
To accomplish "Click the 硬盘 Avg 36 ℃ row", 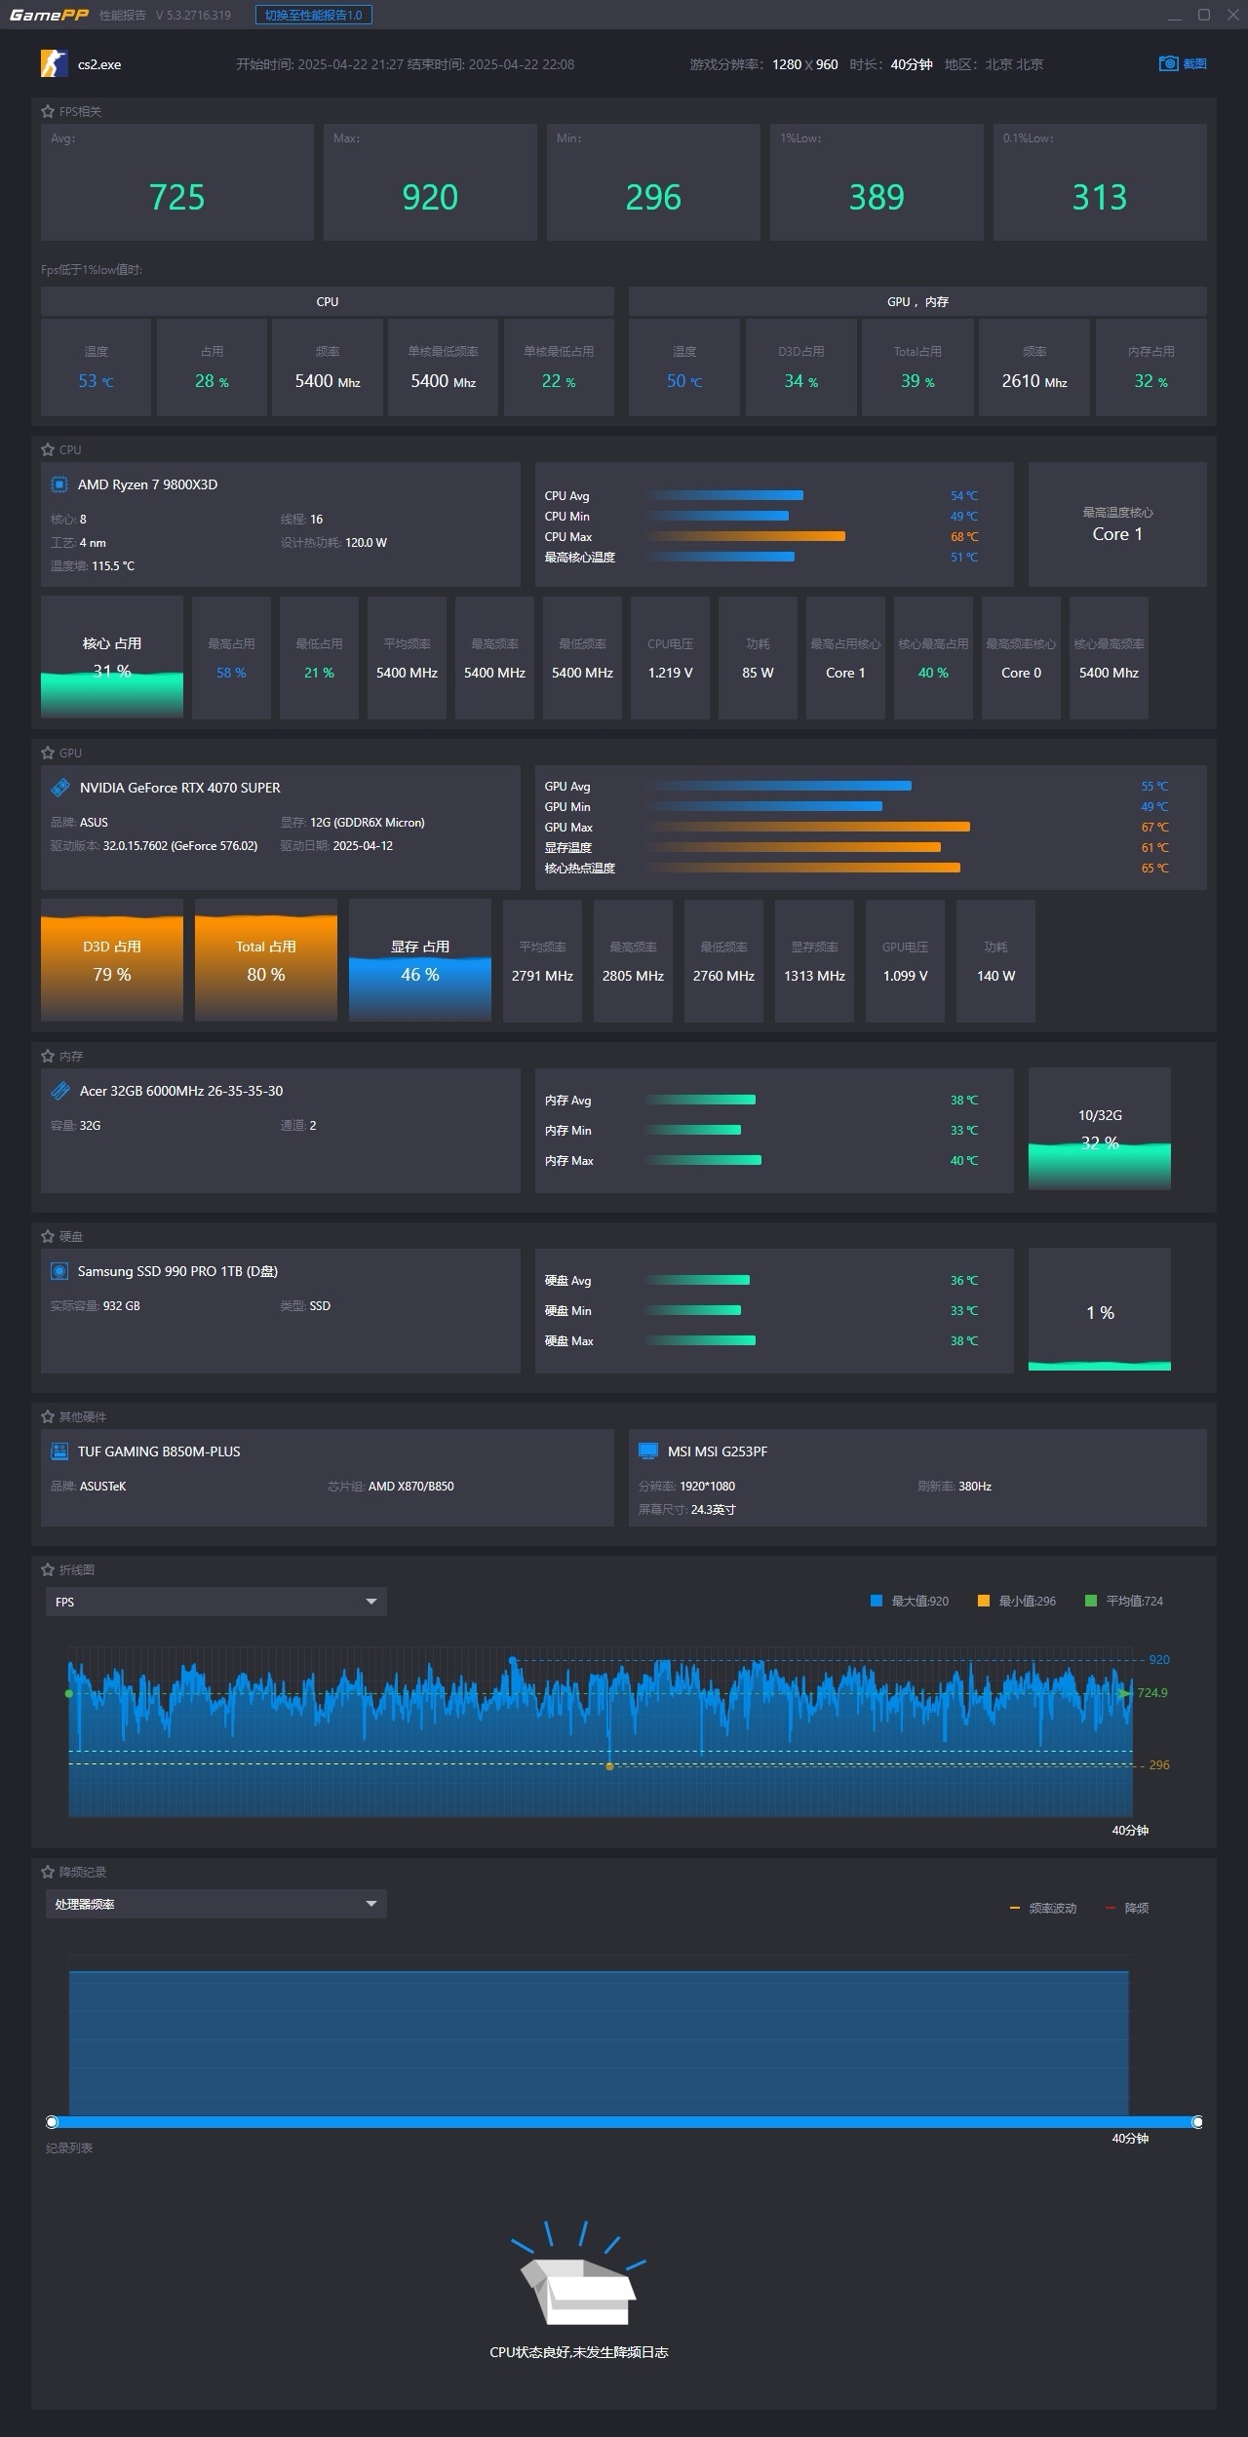I will pyautogui.click(x=761, y=1280).
